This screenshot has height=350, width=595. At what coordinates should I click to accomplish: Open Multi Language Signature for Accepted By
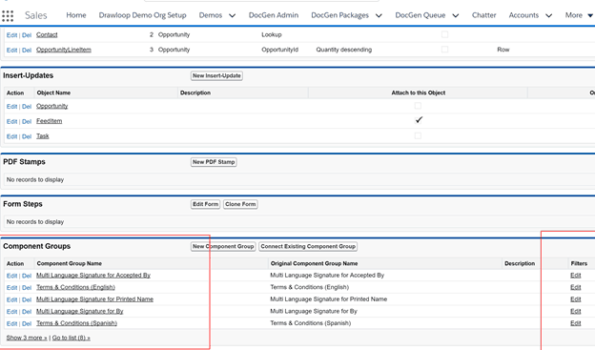point(93,276)
